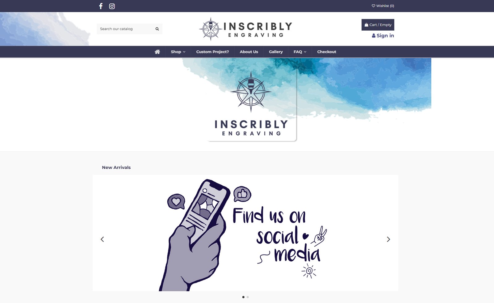The height and width of the screenshot is (303, 494).
Task: Open the Facebook page icon
Action: [x=101, y=6]
